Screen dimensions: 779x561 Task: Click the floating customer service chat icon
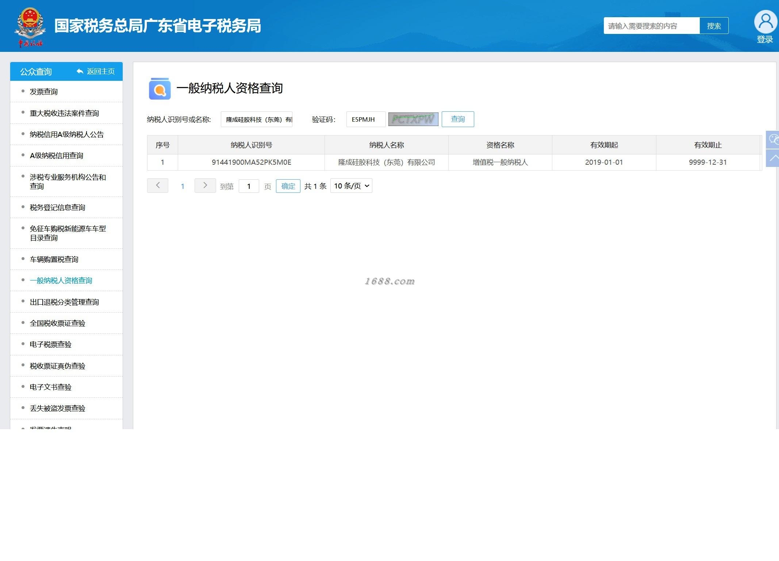point(773,139)
